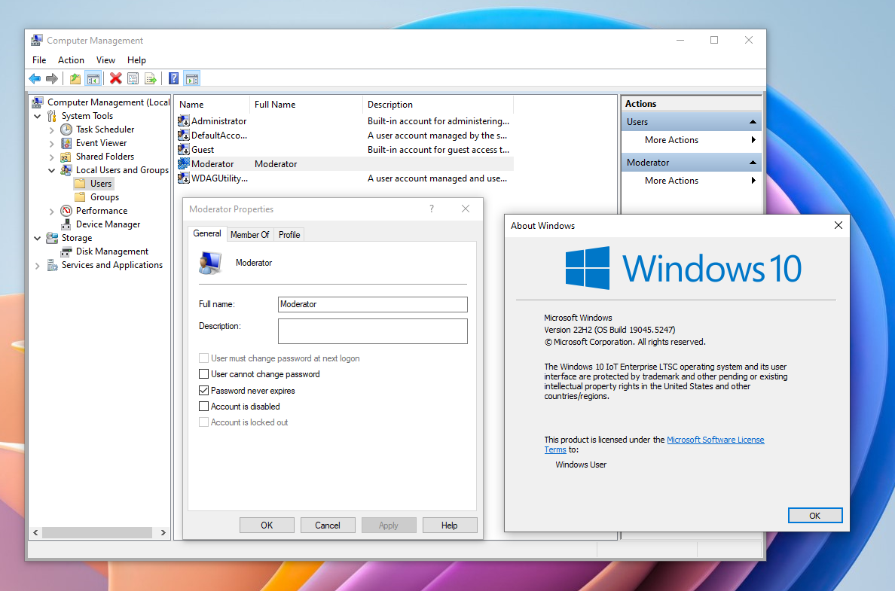Image resolution: width=895 pixels, height=591 pixels.
Task: Click the Full name input field
Action: (x=373, y=304)
